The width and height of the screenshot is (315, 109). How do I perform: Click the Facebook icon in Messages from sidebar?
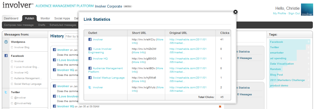coord(6,56)
